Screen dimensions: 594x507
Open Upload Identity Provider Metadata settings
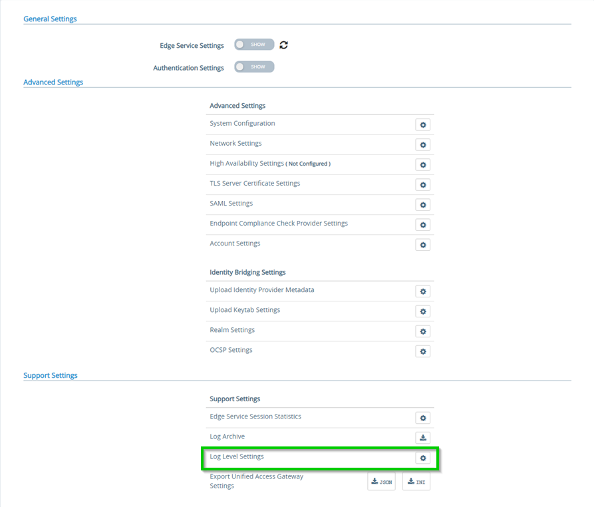tap(423, 291)
